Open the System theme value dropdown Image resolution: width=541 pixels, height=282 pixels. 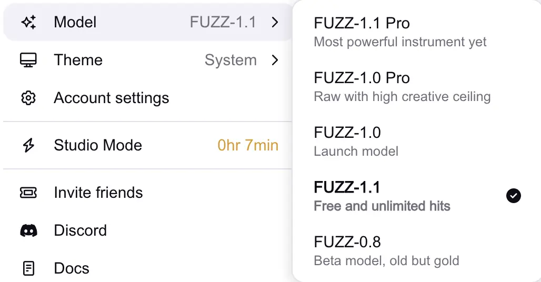click(x=231, y=60)
